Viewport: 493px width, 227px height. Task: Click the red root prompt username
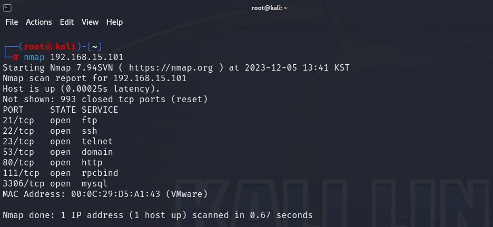[34, 46]
